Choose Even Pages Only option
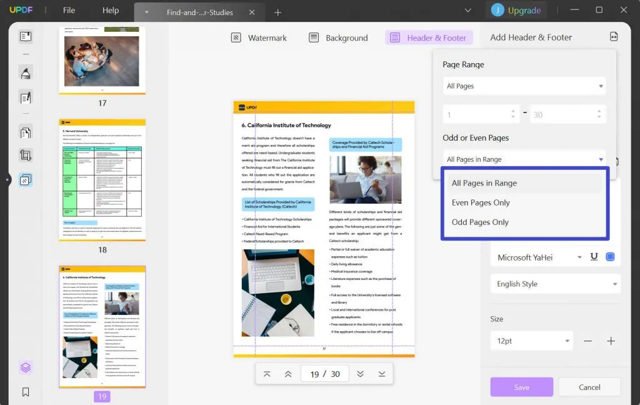The width and height of the screenshot is (640, 405). click(524, 202)
